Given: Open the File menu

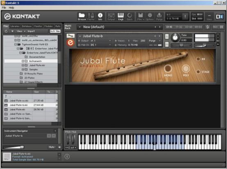Looking at the screenshot, I should pos(4,8).
